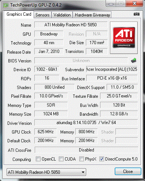
Task: Open the ATI Mobility Radeon HD 5850 dropdown
Action: pyautogui.click(x=46, y=172)
